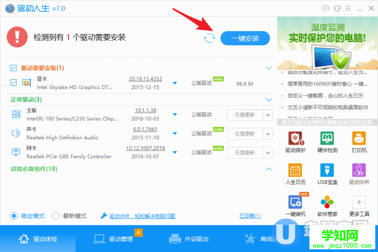Click the refresh/rescan icon
The image size is (378, 252).
pyautogui.click(x=210, y=38)
